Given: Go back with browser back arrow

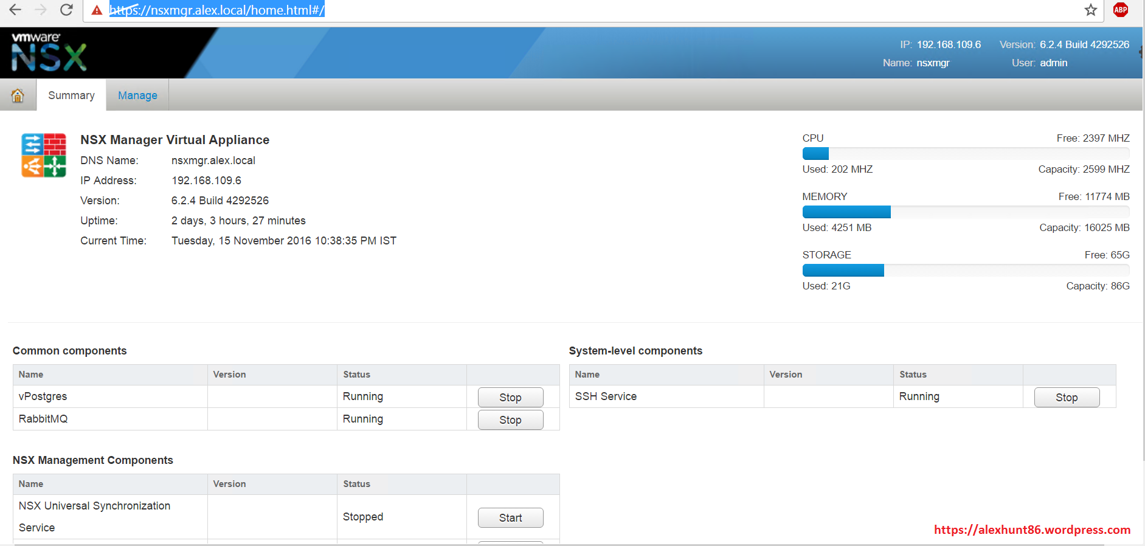Looking at the screenshot, I should pos(15,10).
